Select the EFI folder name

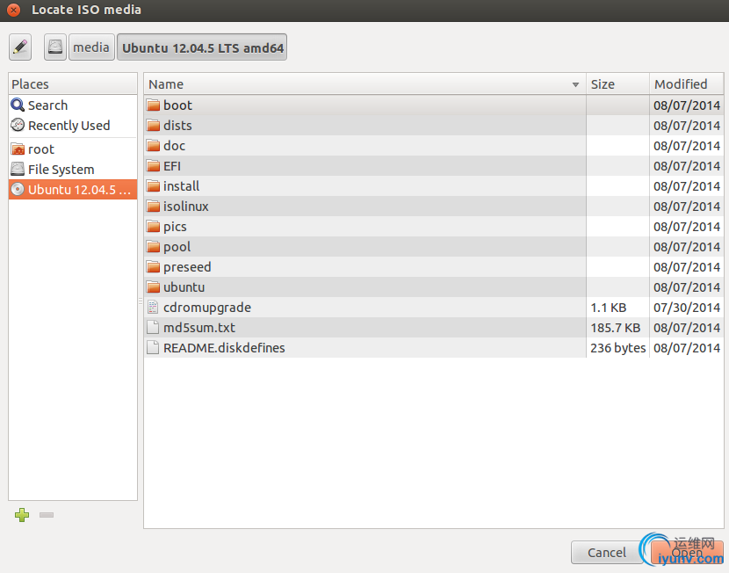click(x=172, y=166)
